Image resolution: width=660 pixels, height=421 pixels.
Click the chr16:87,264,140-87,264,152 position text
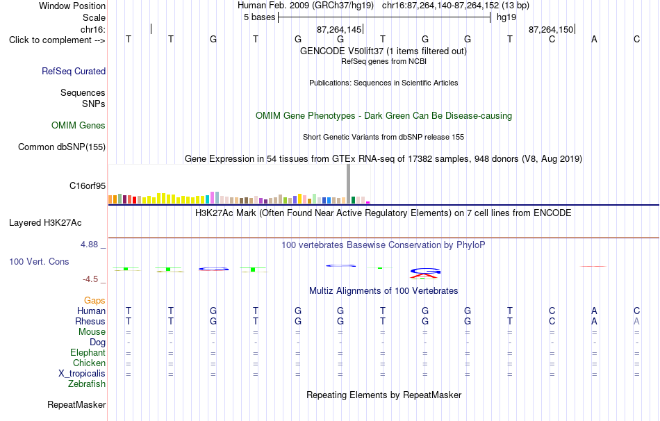click(456, 6)
